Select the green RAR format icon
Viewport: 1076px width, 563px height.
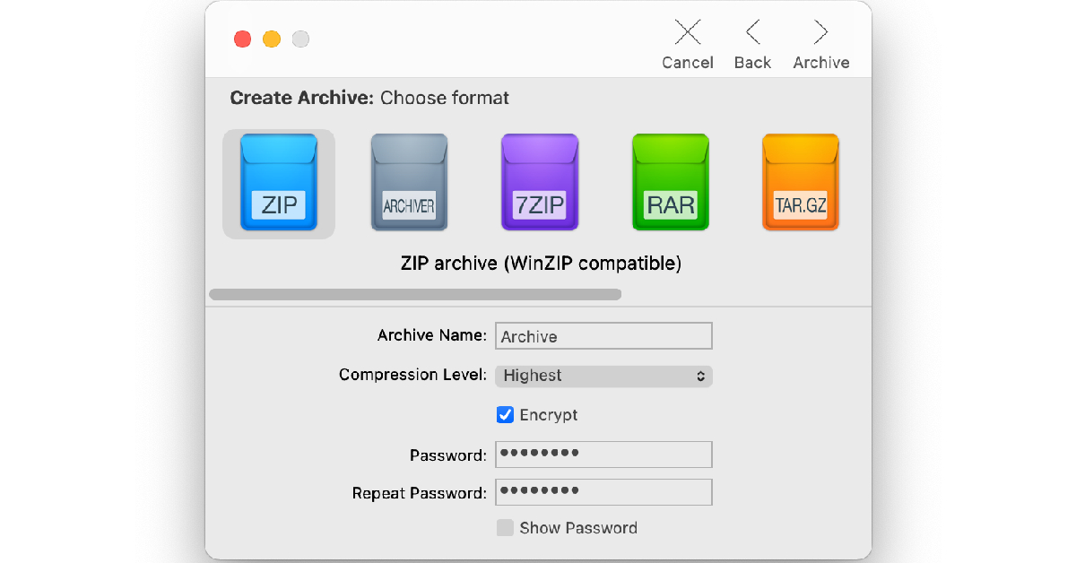click(x=671, y=183)
